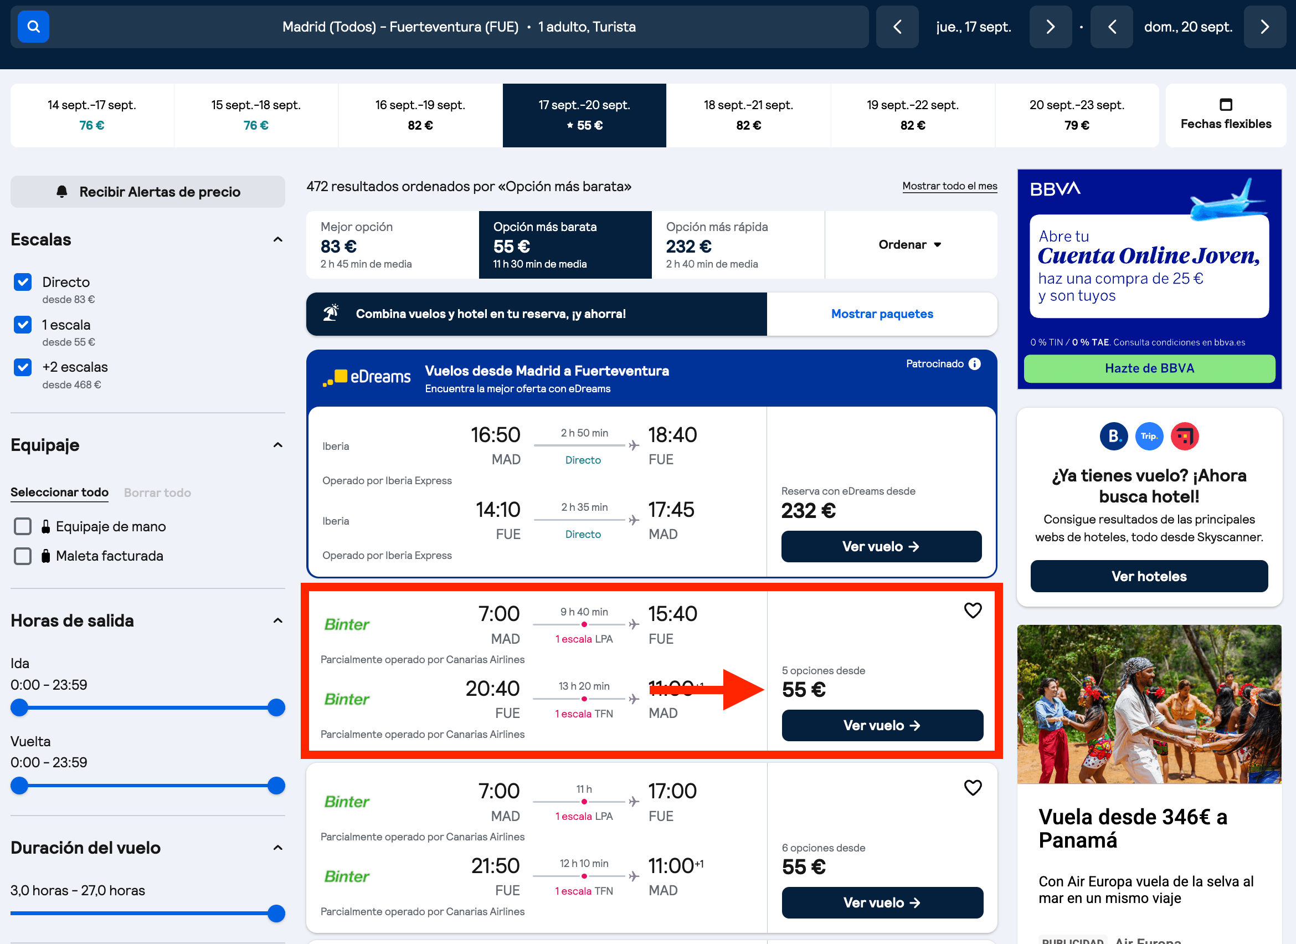Choose the 18 sept.–21 sept. date tab
The image size is (1296, 944).
[x=749, y=115]
